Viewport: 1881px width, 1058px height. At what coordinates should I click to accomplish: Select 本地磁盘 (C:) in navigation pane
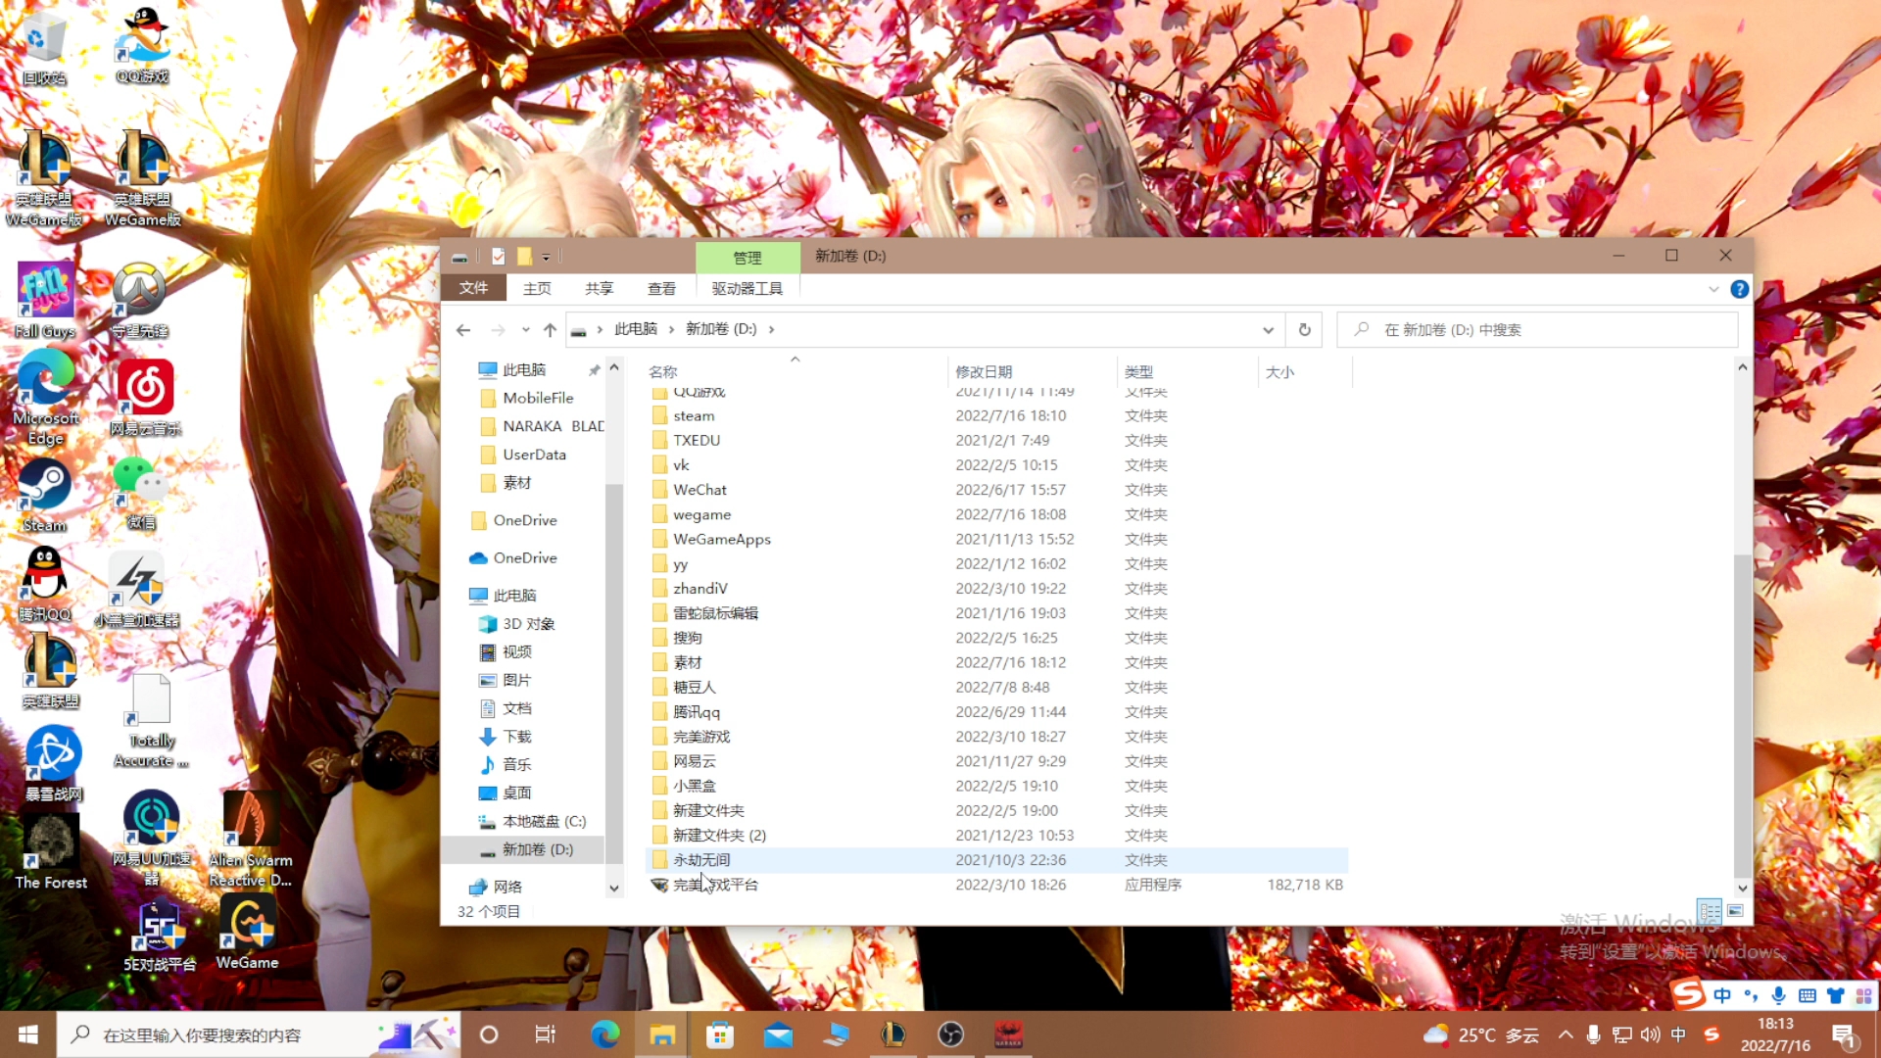532,821
